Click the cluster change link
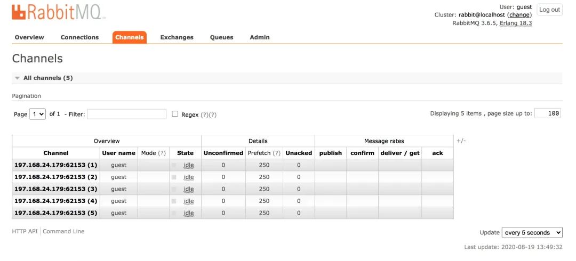This screenshot has width=576, height=261. [x=519, y=15]
